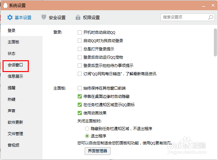Enable 始终保持在其他窗口前端
Image resolution: width=218 pixels, height=160 pixels.
click(80, 88)
